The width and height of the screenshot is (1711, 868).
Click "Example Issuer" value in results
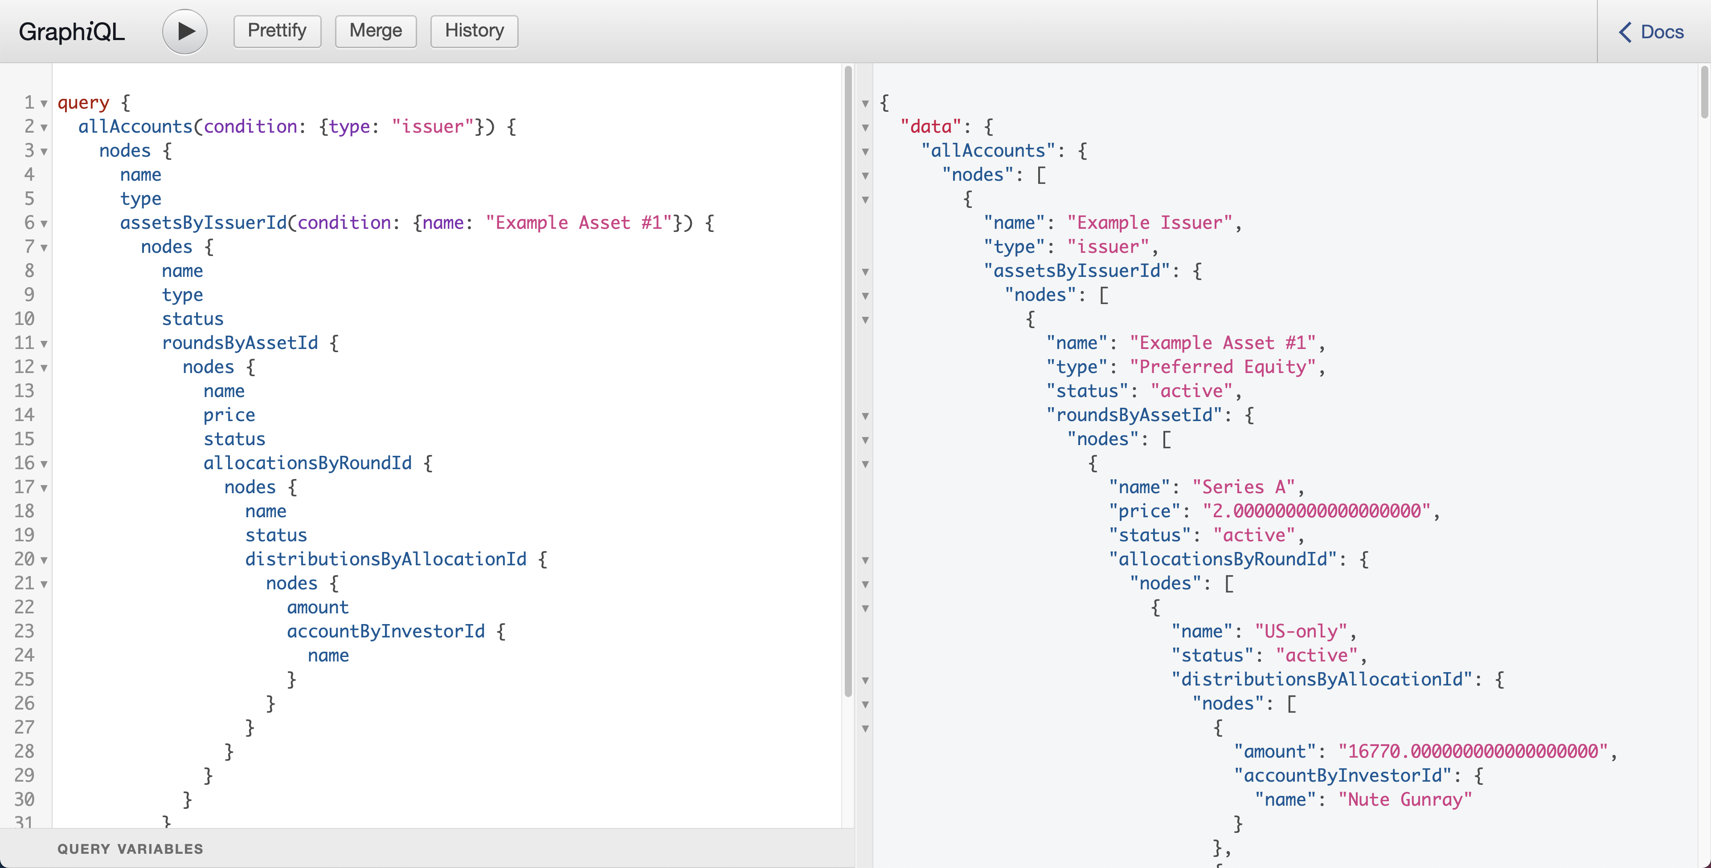(1150, 223)
